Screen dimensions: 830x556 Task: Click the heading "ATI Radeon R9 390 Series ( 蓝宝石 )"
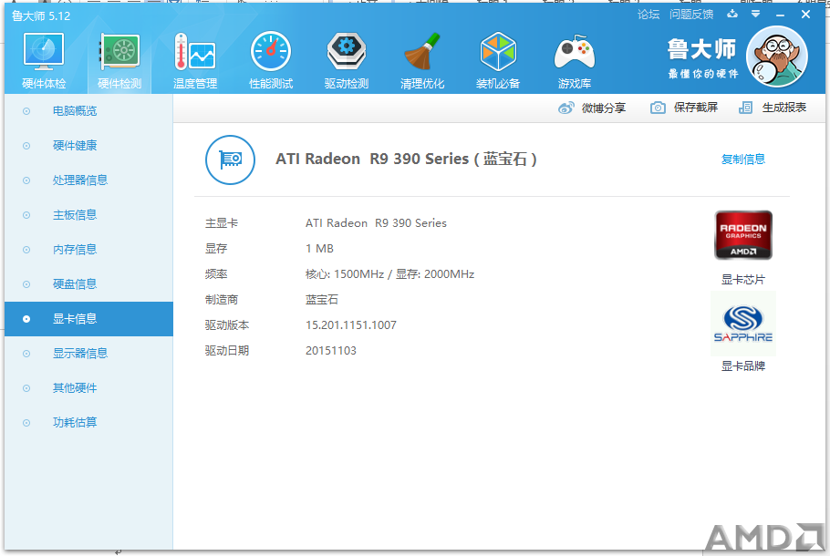pyautogui.click(x=406, y=160)
